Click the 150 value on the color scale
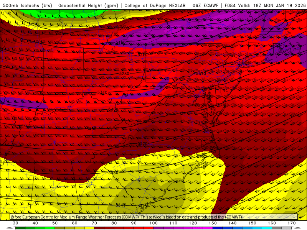The height and width of the screenshot is (230, 307). tap(253, 223)
